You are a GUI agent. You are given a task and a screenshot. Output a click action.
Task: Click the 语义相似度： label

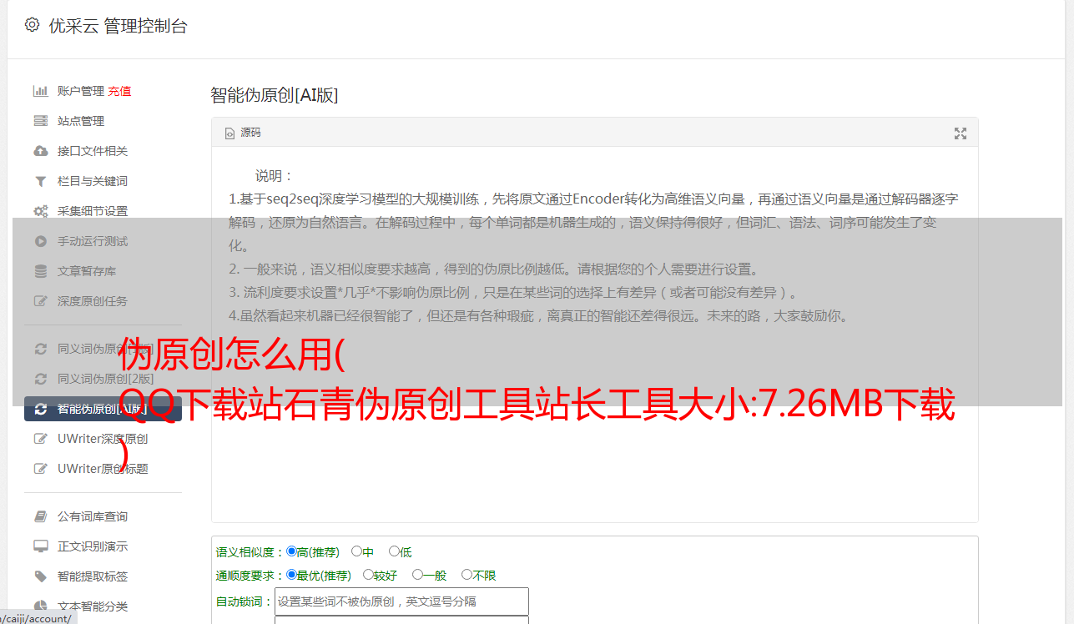click(250, 552)
